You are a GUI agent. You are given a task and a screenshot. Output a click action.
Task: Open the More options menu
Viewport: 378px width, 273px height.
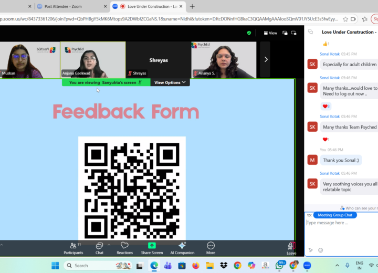pos(211,248)
